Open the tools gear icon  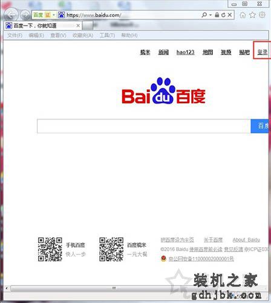(x=262, y=15)
